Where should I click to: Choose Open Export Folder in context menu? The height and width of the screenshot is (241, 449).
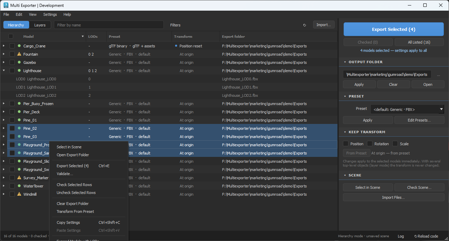89,155
